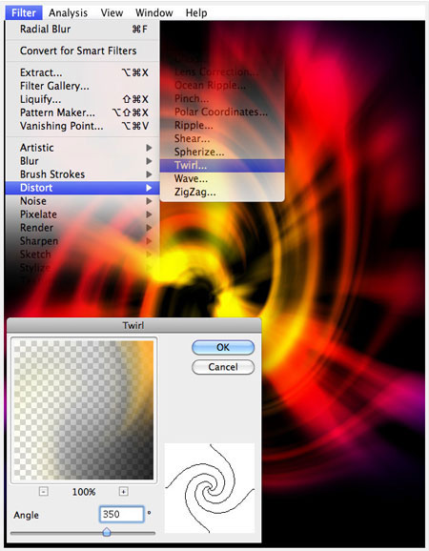
Task: Cancel the Twirl dialog
Action: pyautogui.click(x=223, y=367)
